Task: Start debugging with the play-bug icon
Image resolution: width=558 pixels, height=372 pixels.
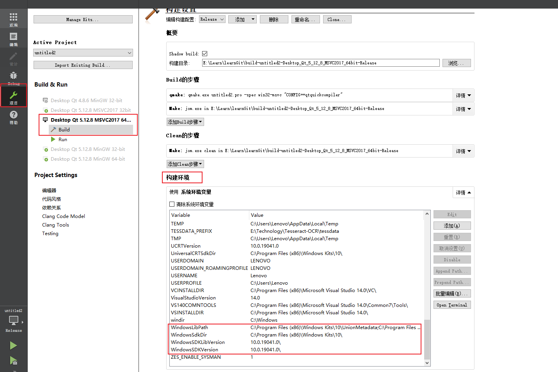Action: click(13, 361)
